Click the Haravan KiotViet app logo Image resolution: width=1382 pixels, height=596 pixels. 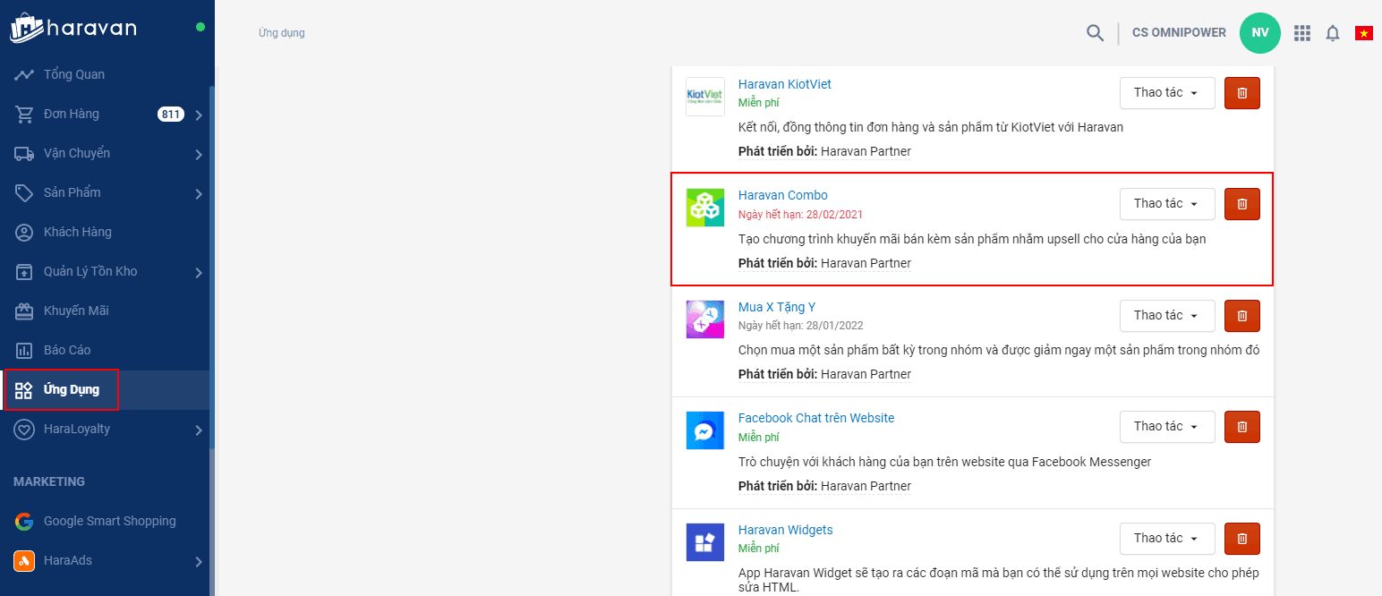705,96
